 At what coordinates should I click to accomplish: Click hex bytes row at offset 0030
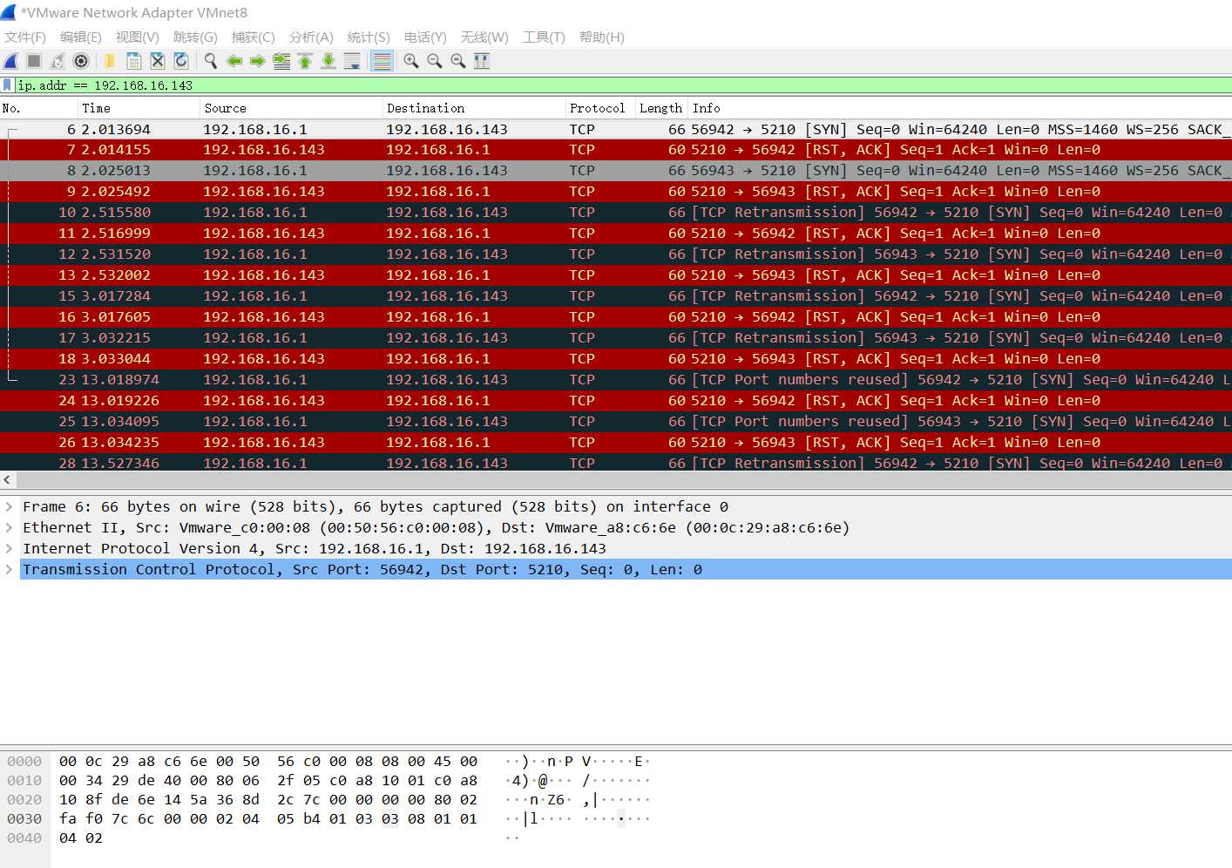(268, 819)
